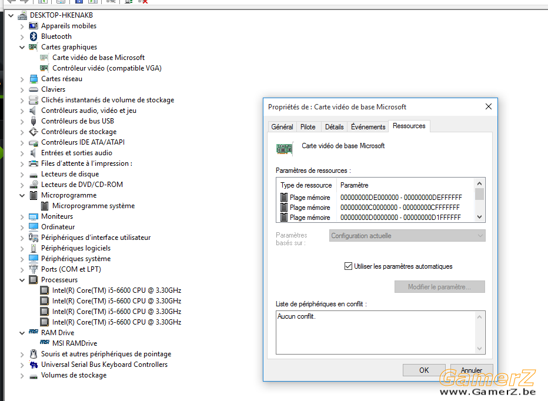Viewport: 548px width, 401px height.
Task: Collapse the Cartes graphiques node
Action: [x=22, y=47]
